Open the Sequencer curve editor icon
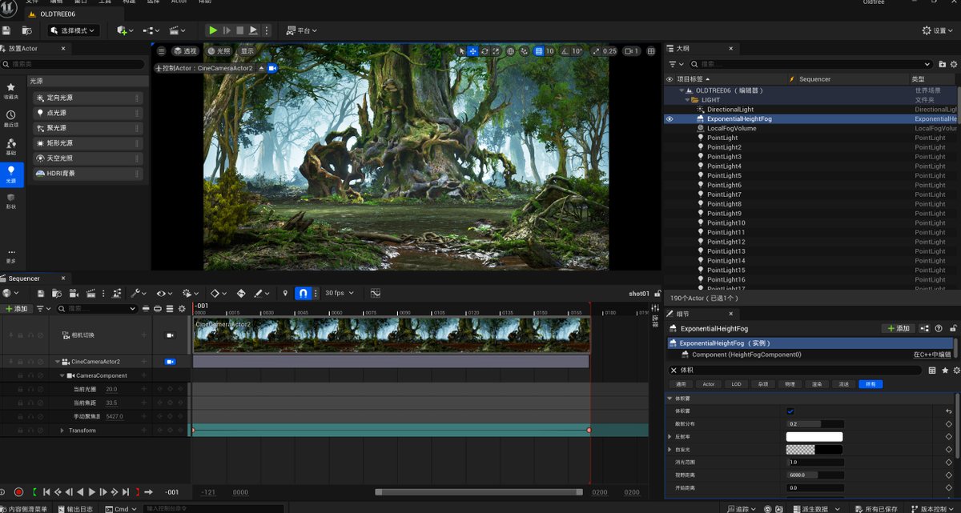This screenshot has height=513, width=961. [x=375, y=294]
